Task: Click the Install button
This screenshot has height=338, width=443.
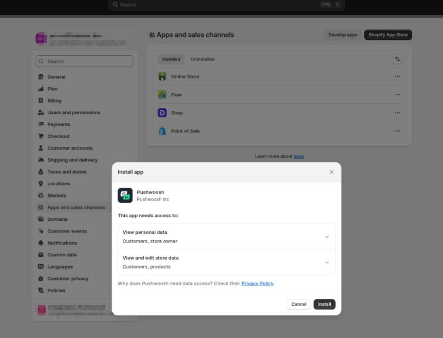Action: tap(324, 304)
